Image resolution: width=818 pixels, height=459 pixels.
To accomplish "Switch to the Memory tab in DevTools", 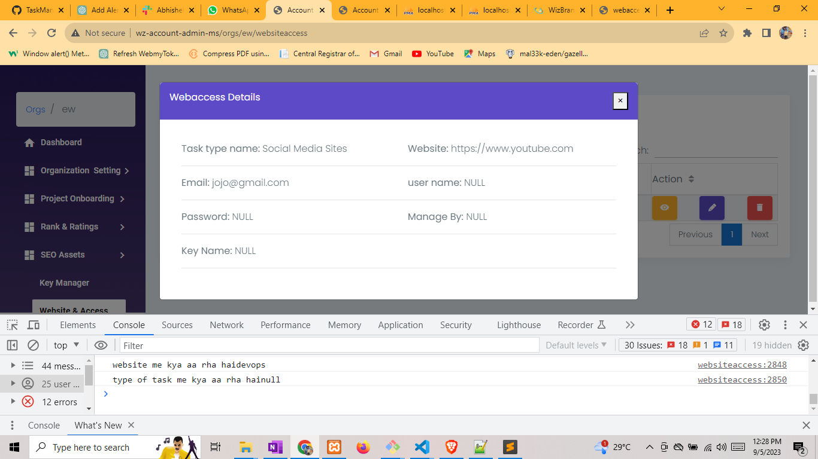I will coord(344,325).
